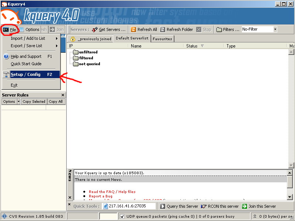Close the Quick Tools bar
295x221 pixels.
[69, 204]
